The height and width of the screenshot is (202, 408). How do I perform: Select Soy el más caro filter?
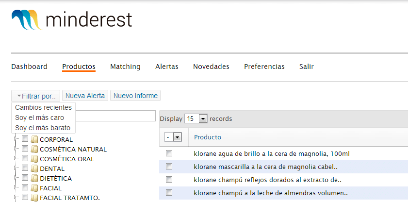[x=40, y=118]
